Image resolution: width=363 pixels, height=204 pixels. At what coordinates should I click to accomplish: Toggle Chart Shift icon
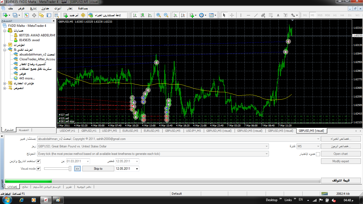[183, 15]
